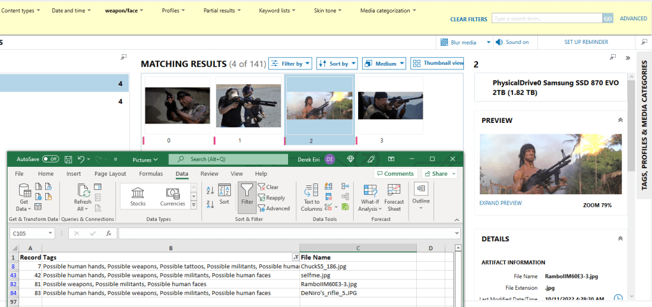
Task: Toggle the AutoSave switch in Excel
Action: point(50,159)
